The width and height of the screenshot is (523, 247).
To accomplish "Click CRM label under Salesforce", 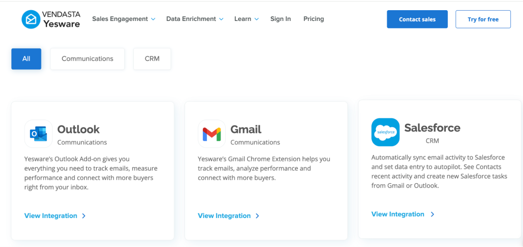I will tap(432, 141).
